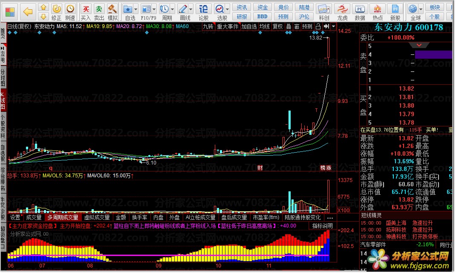
Task: Expand the dropdown next to F10/F9
Action: click(154, 9)
